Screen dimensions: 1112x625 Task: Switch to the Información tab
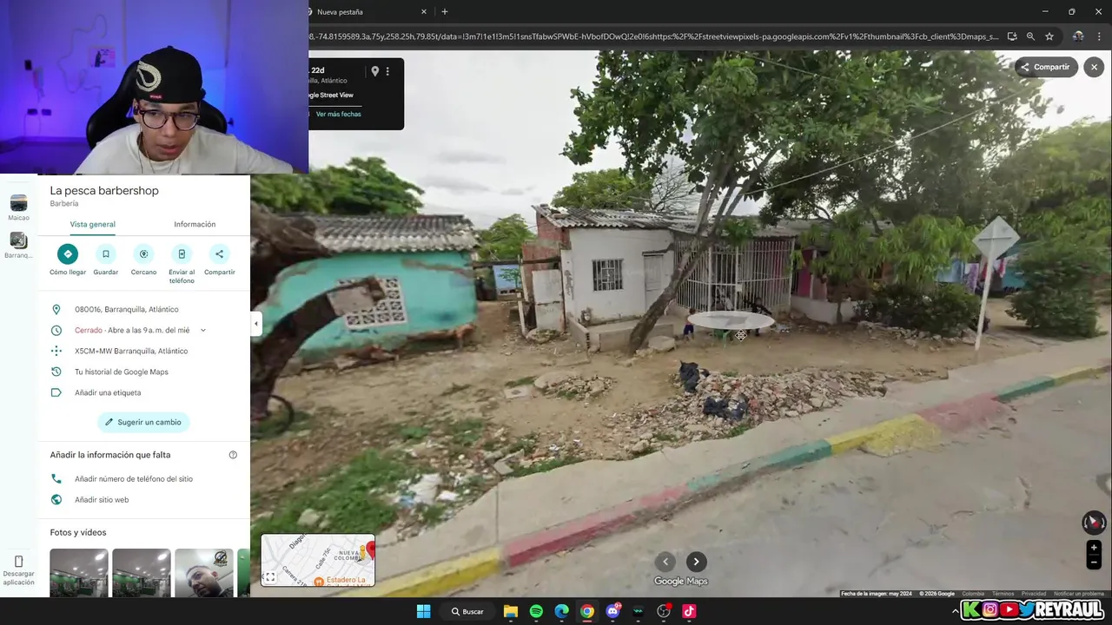pyautogui.click(x=195, y=224)
